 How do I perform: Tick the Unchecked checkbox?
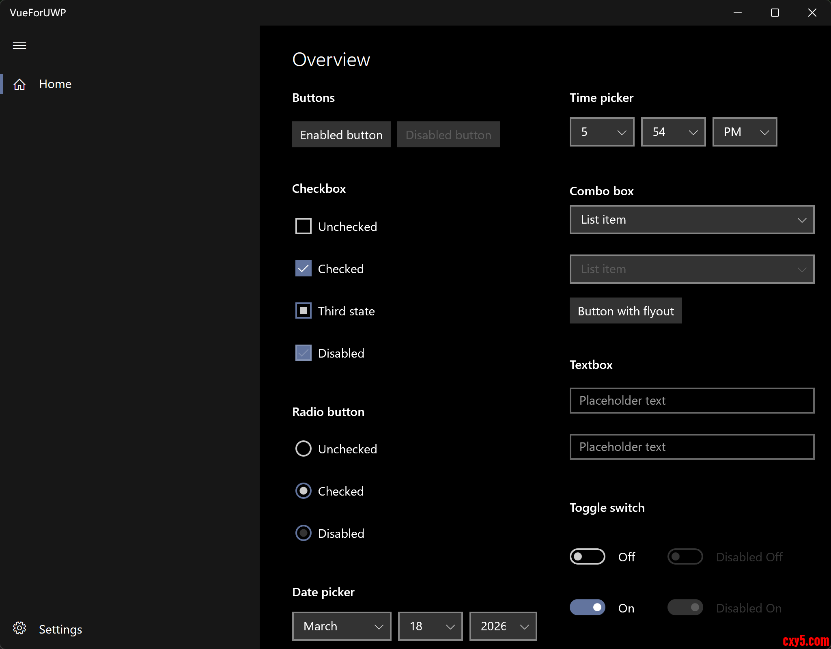304,226
